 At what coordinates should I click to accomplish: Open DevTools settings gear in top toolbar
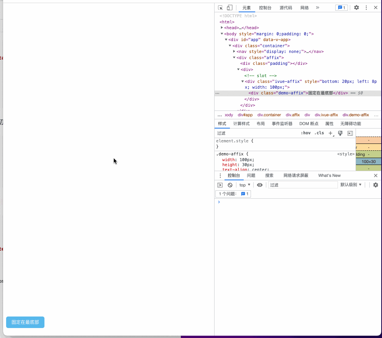[356, 8]
